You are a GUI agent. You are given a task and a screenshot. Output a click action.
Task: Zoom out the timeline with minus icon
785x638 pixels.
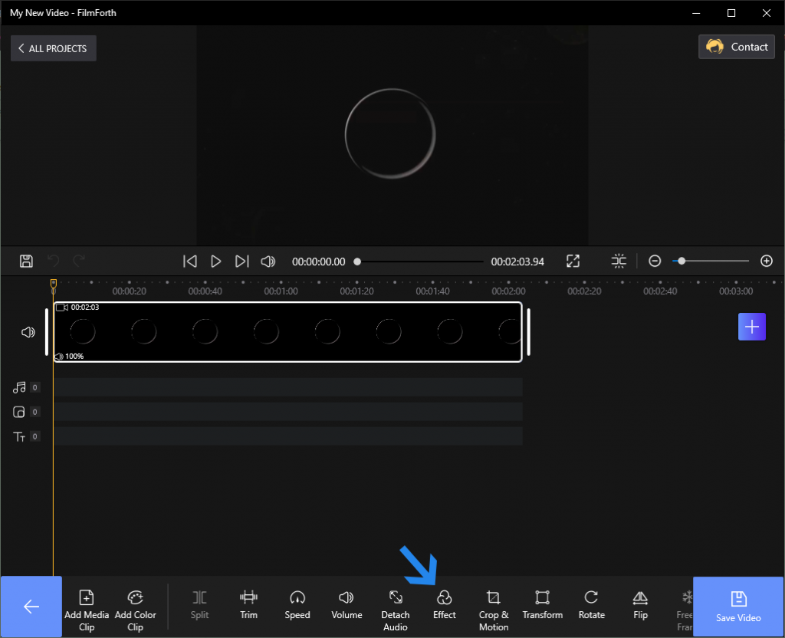(x=655, y=261)
